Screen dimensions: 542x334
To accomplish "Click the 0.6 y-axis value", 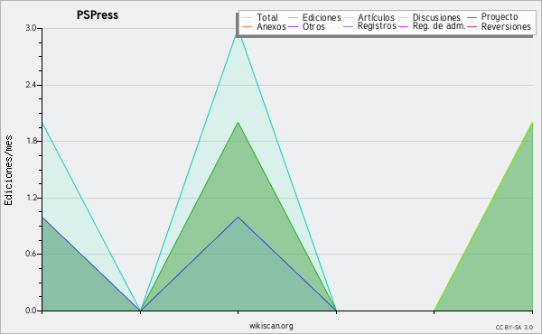I will (31, 255).
